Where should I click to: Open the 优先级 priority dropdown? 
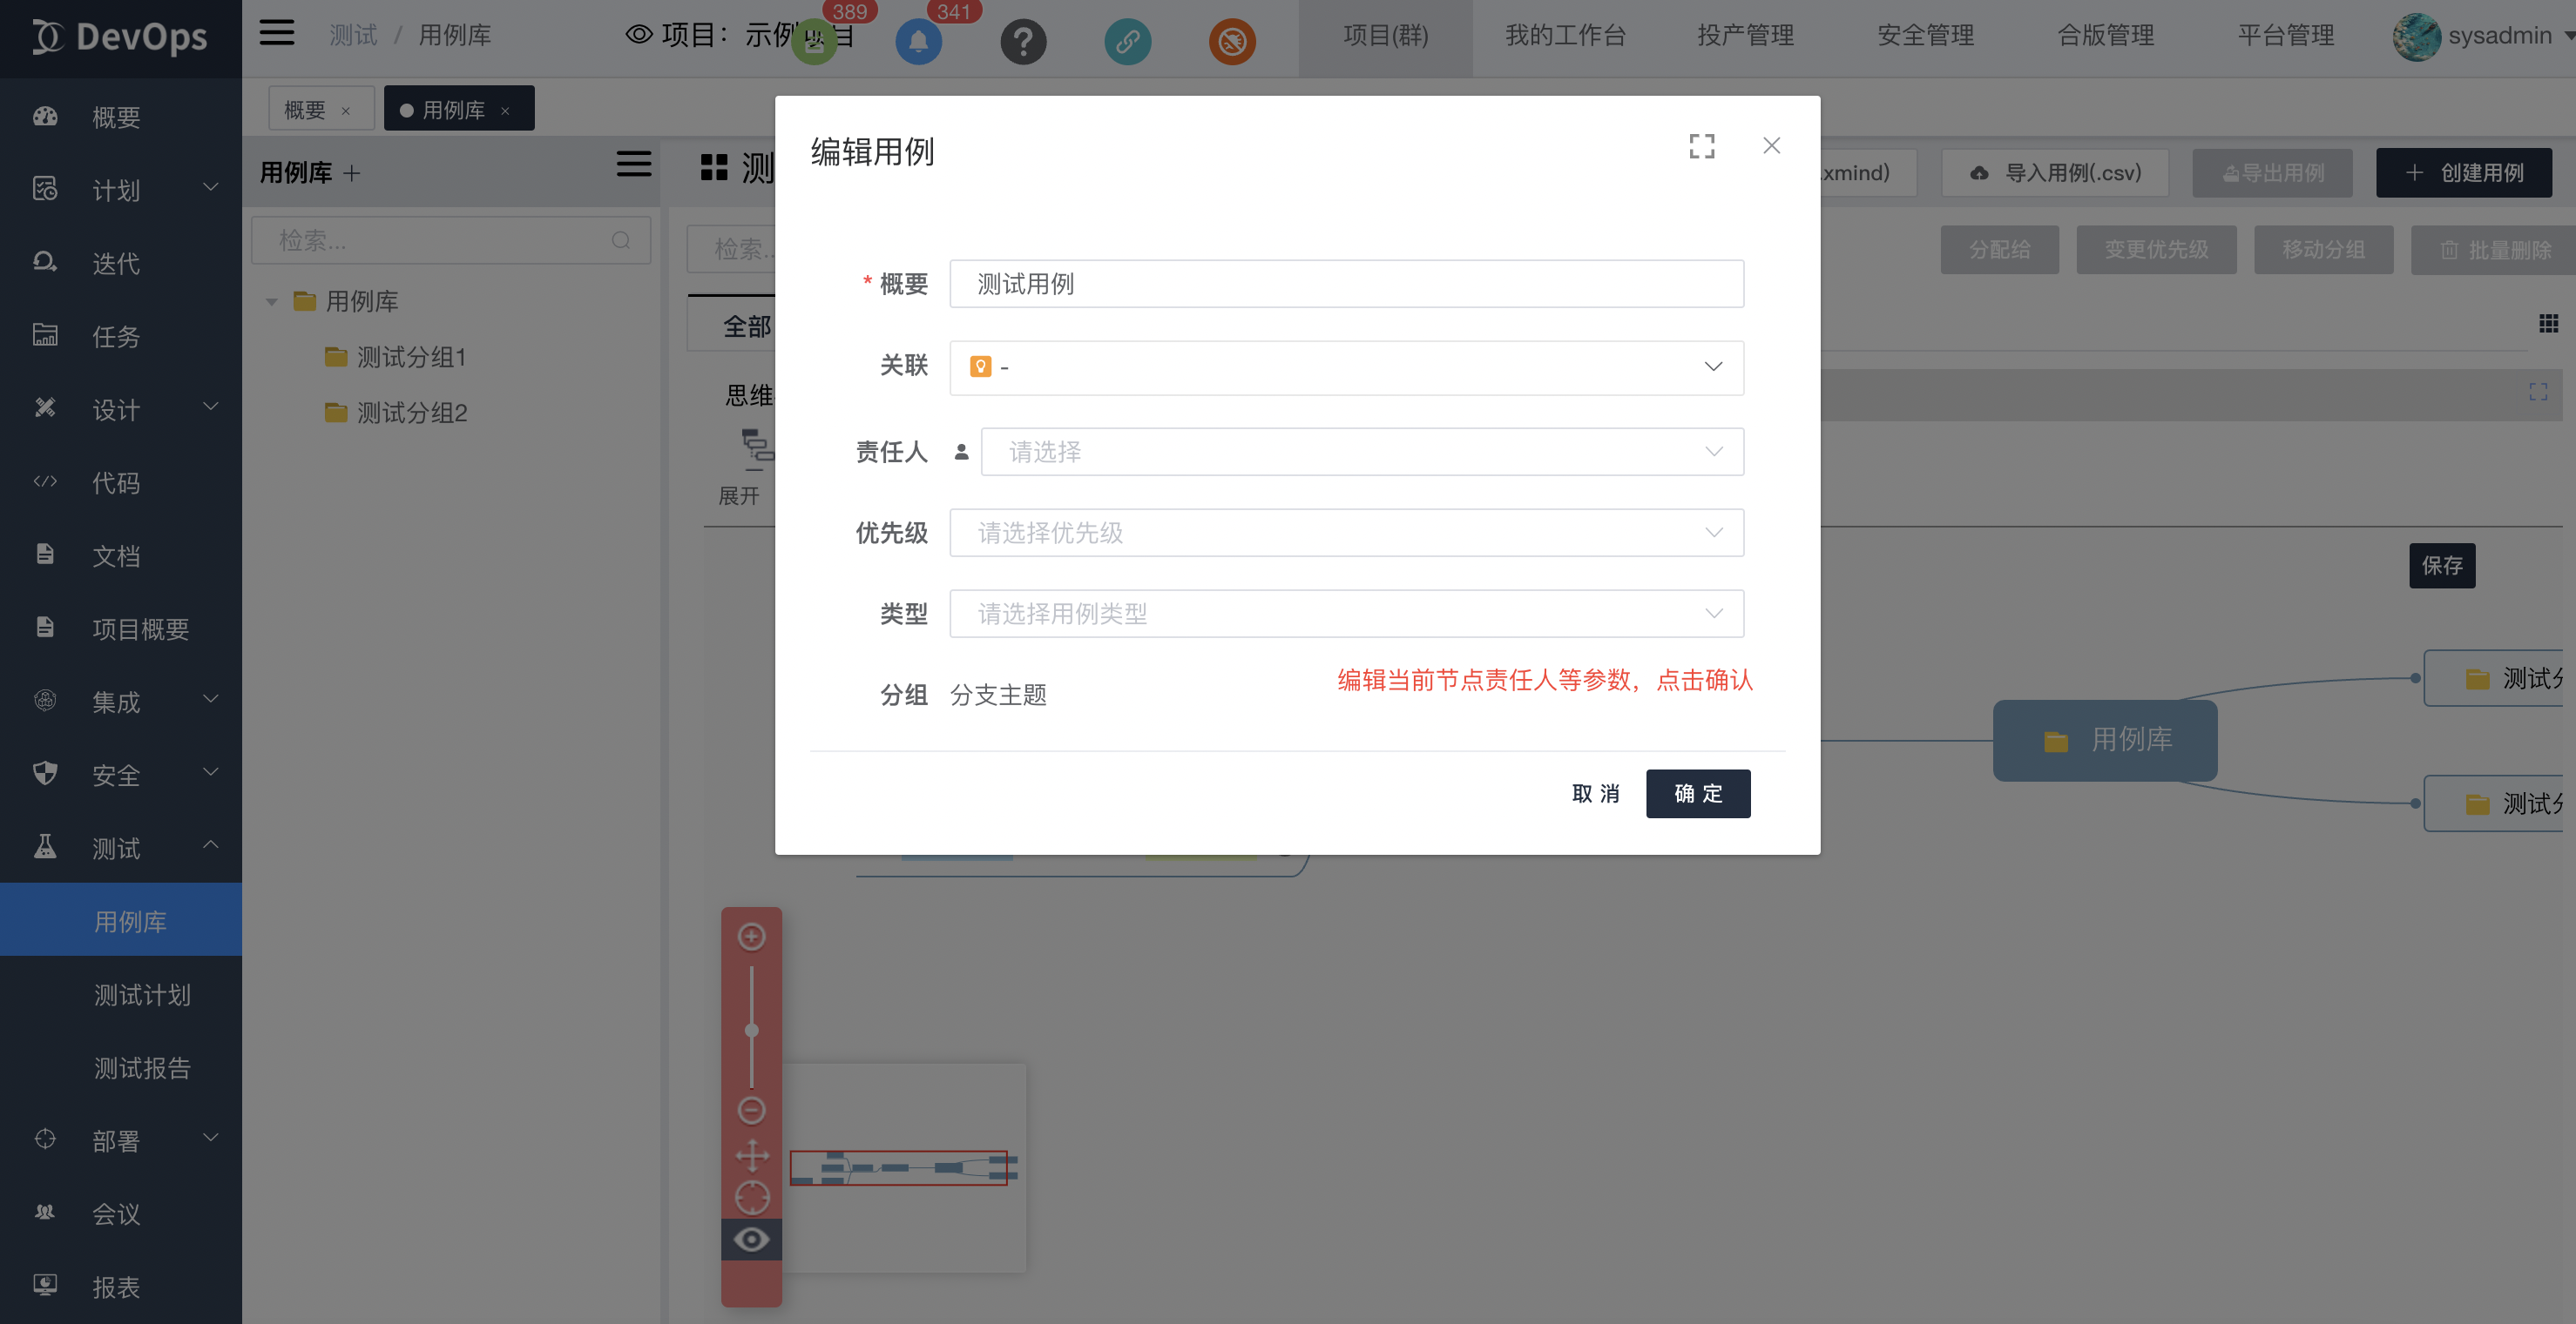pyautogui.click(x=1346, y=533)
